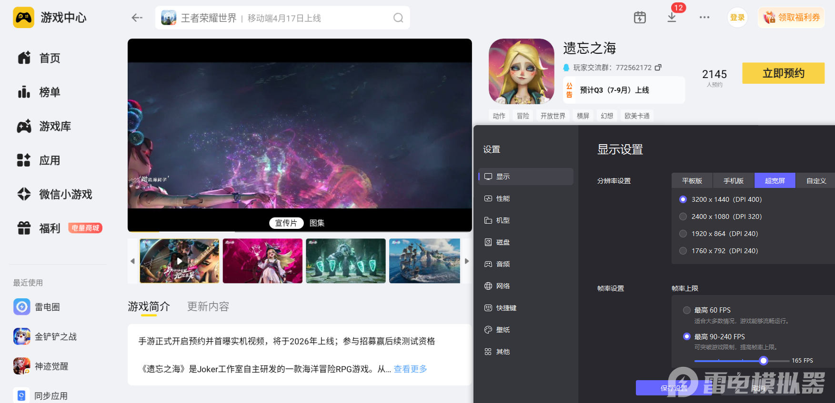Select 1920 x 864 resolution
The height and width of the screenshot is (403, 835).
683,234
